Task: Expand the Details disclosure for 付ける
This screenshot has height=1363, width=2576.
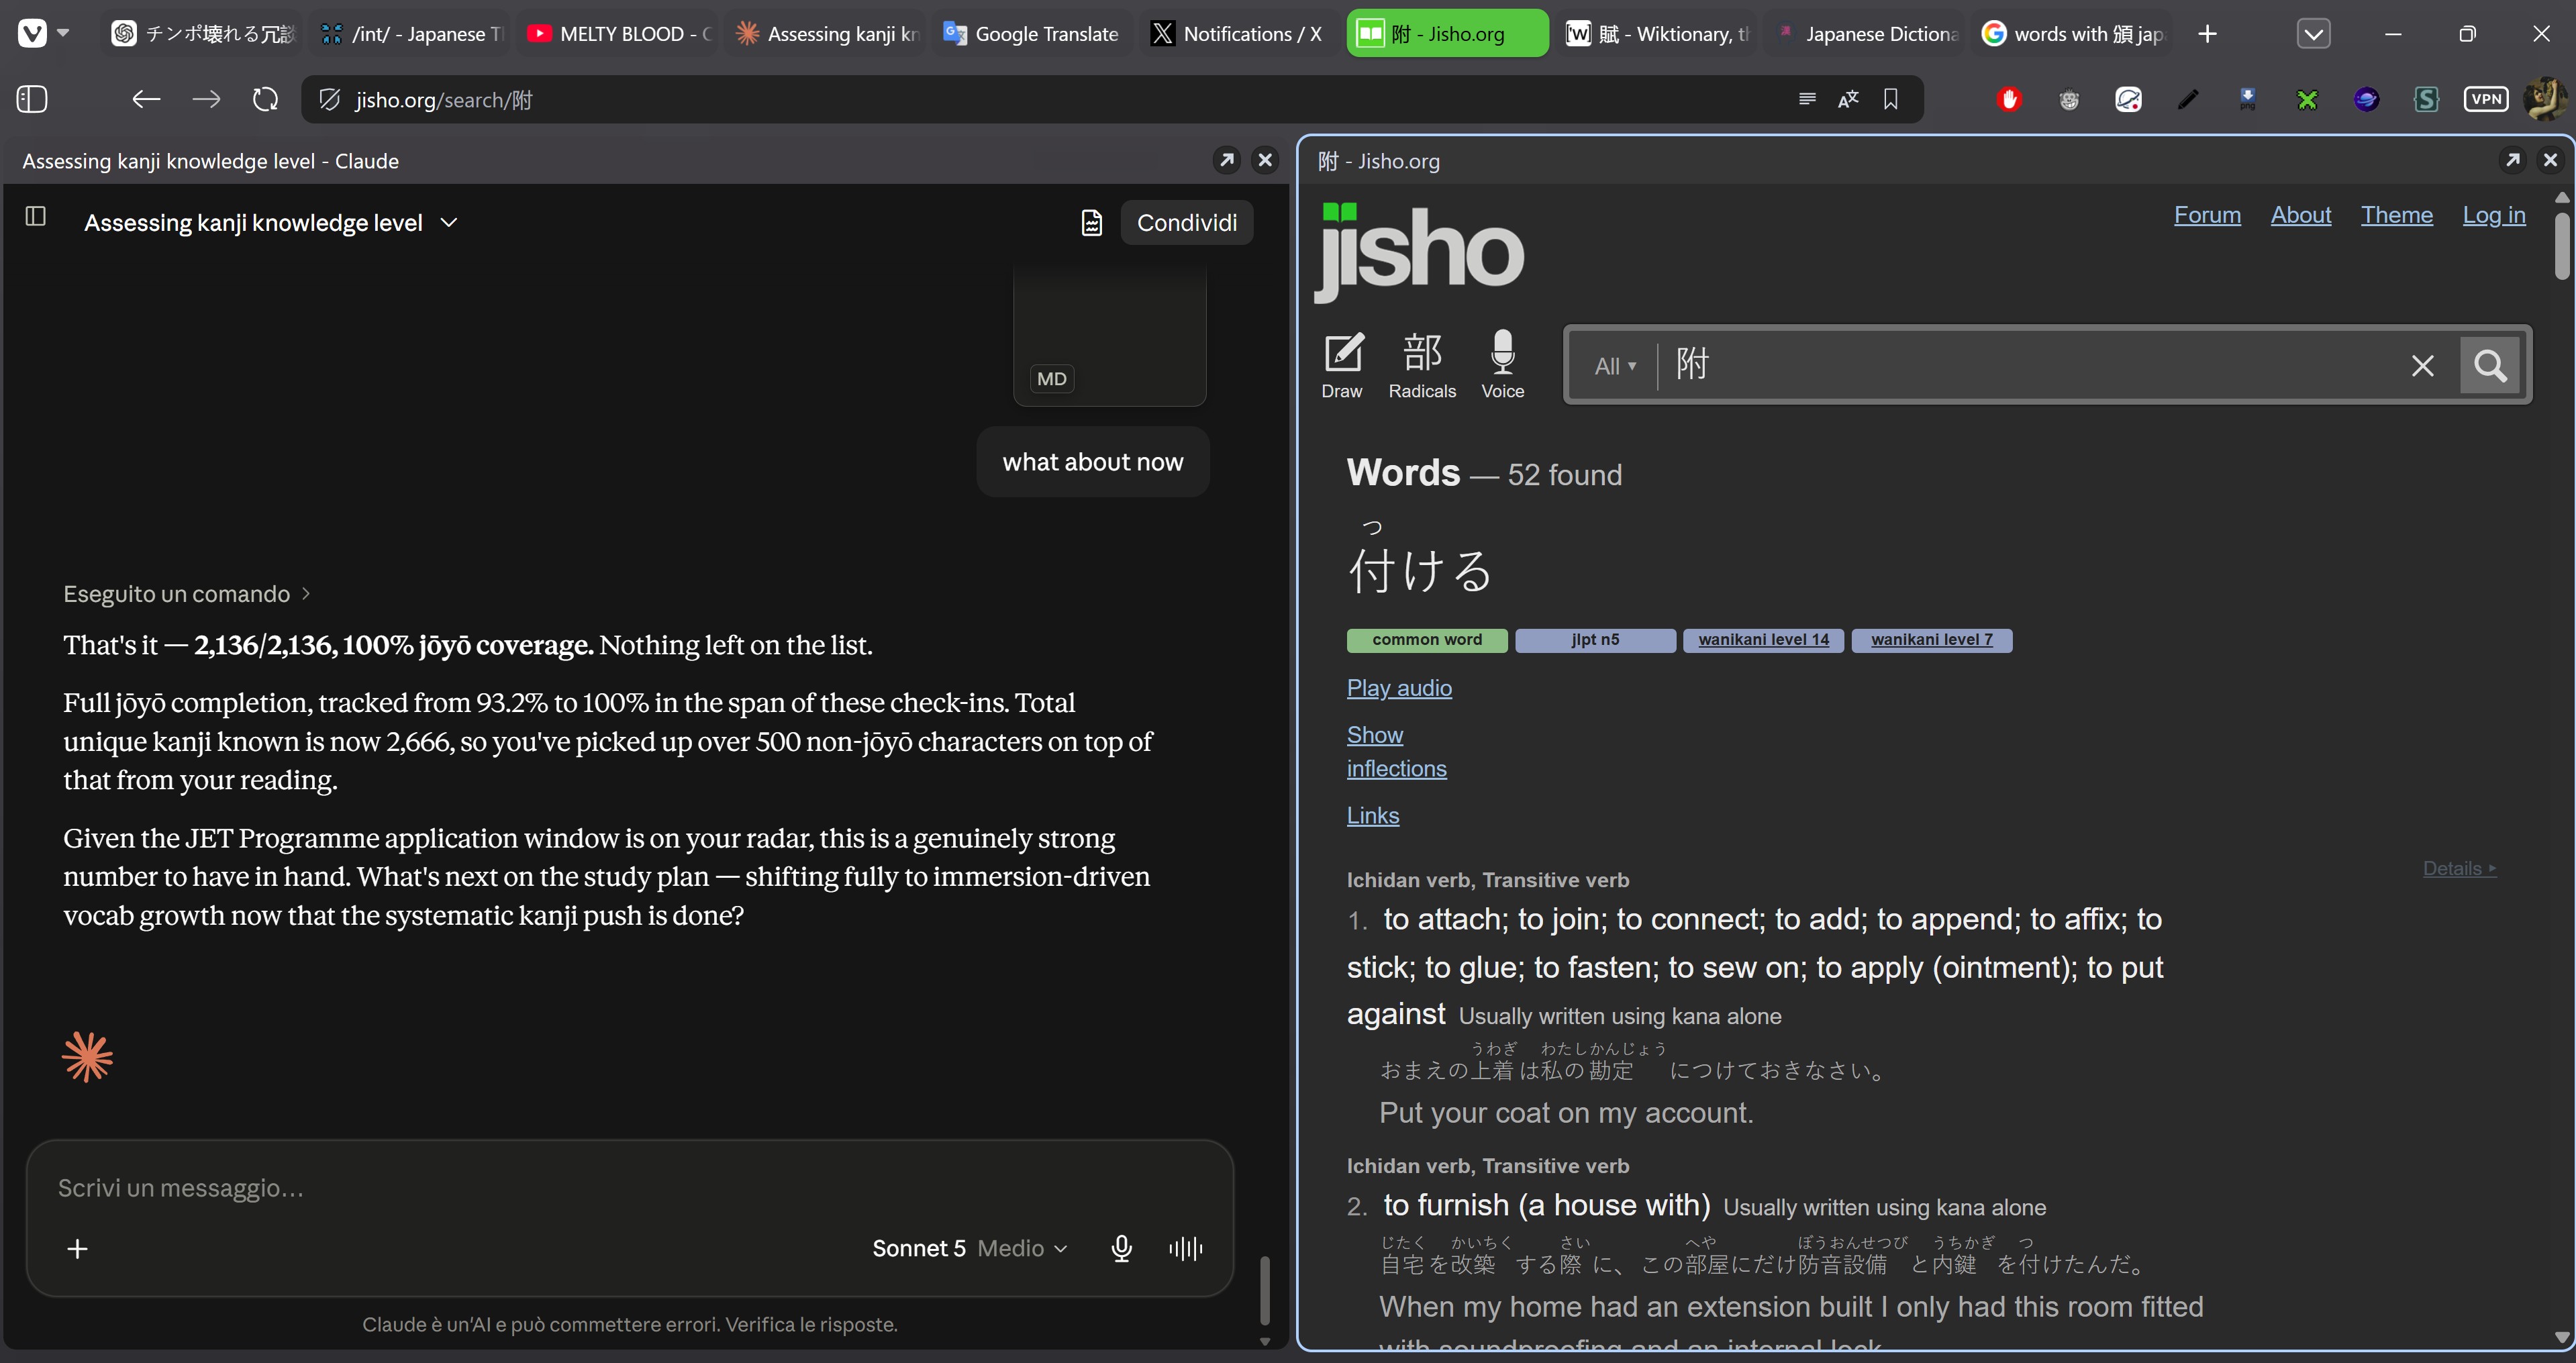Action: pyautogui.click(x=2459, y=868)
